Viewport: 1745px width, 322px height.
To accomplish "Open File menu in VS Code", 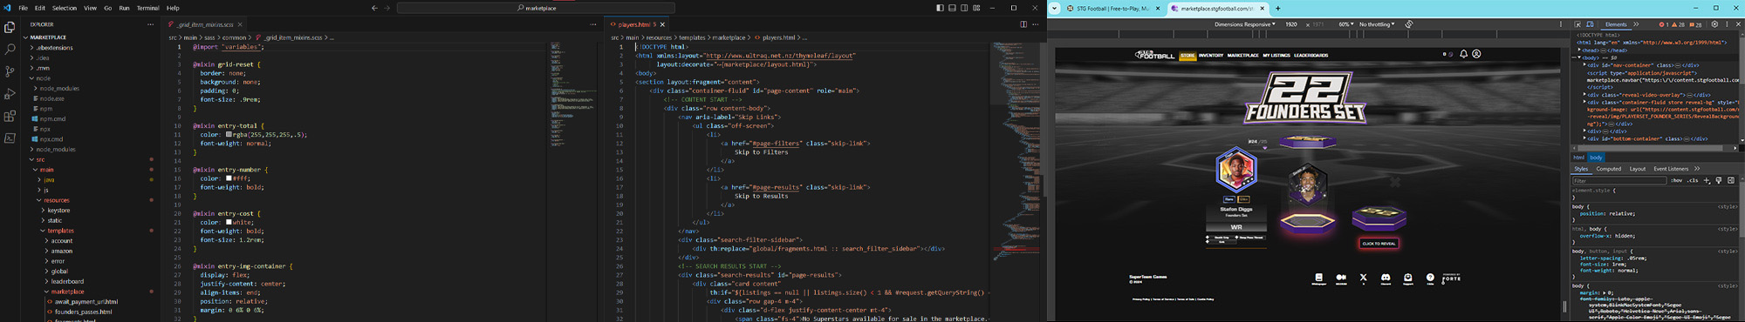I will (x=24, y=8).
